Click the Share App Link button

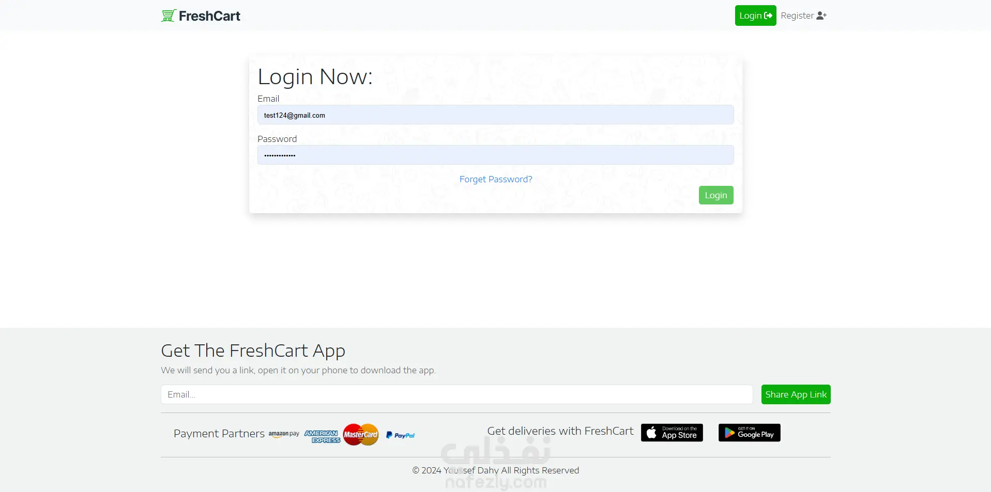[x=796, y=394]
